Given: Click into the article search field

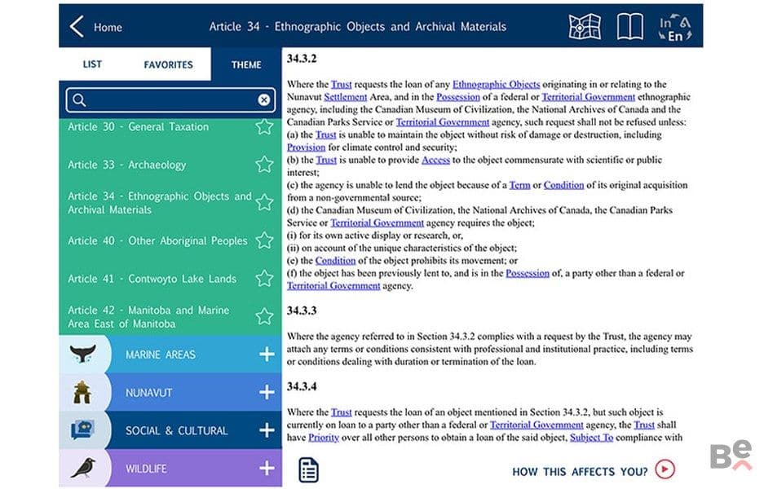Looking at the screenshot, I should 170,100.
